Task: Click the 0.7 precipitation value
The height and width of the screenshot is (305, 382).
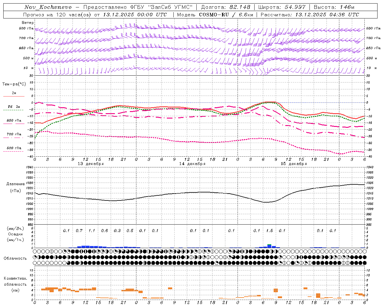Action: (x=79, y=231)
